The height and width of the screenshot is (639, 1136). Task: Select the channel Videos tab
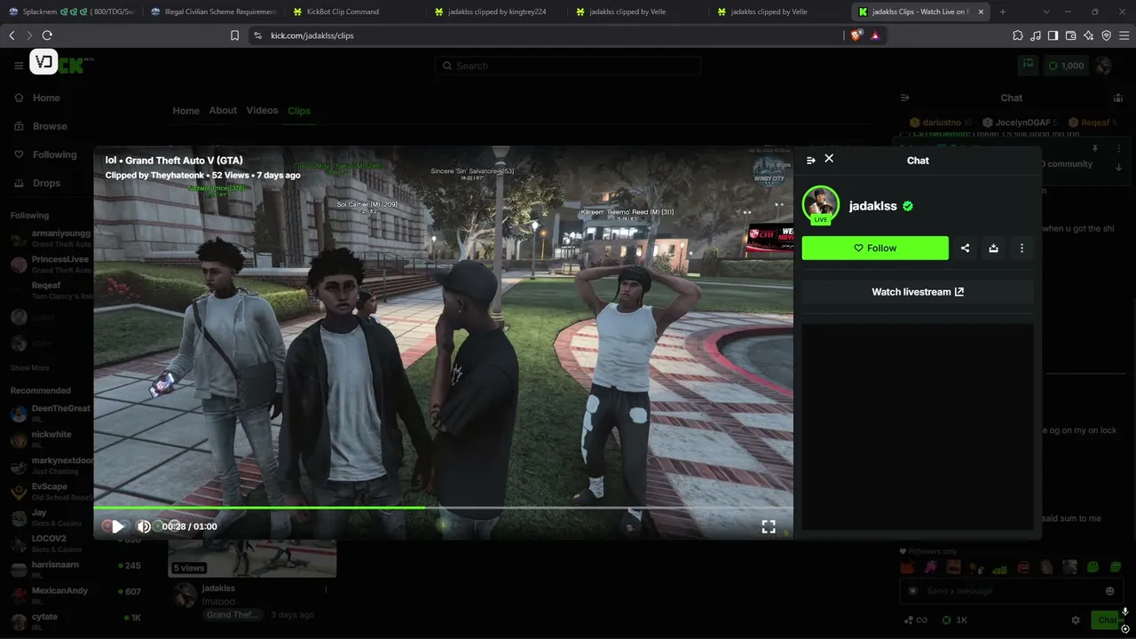(262, 110)
